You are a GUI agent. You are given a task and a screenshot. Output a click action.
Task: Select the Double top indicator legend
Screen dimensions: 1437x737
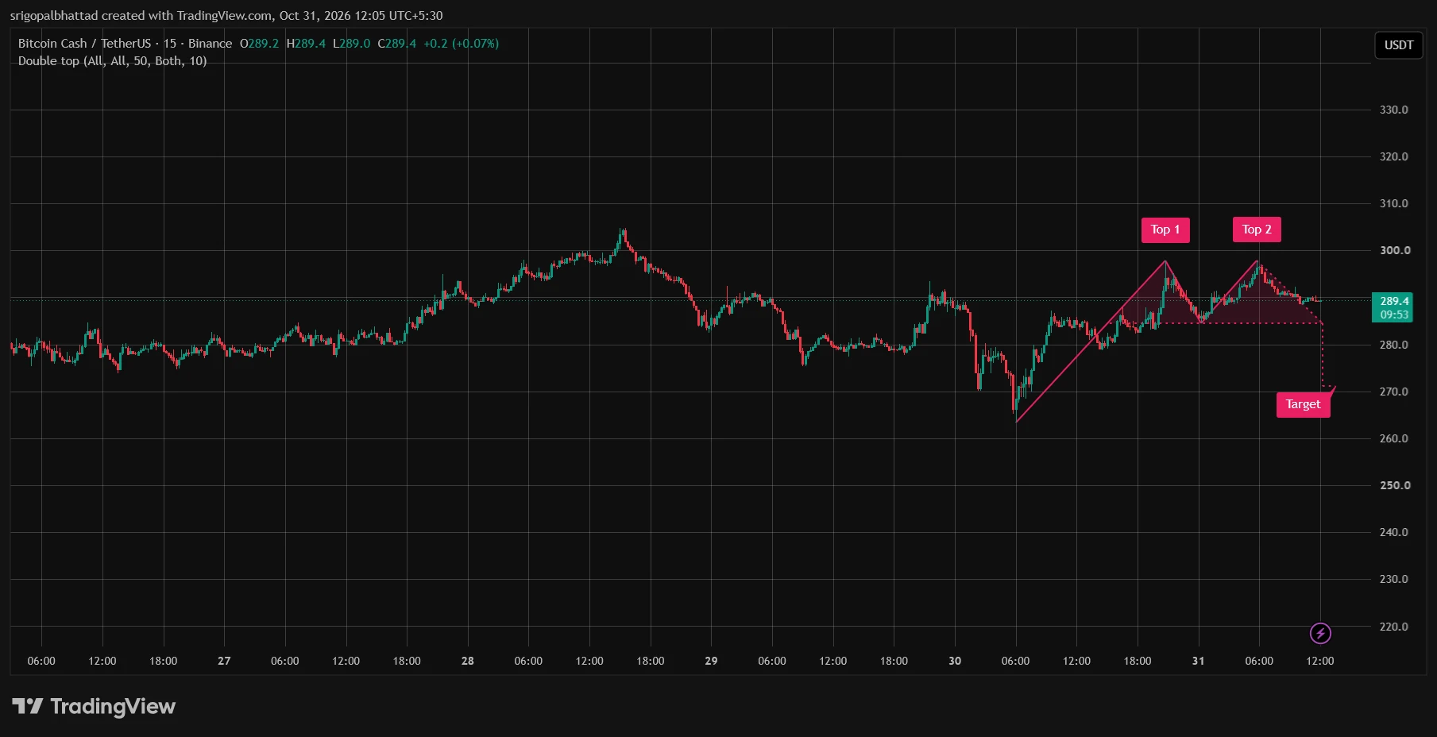[x=112, y=61]
